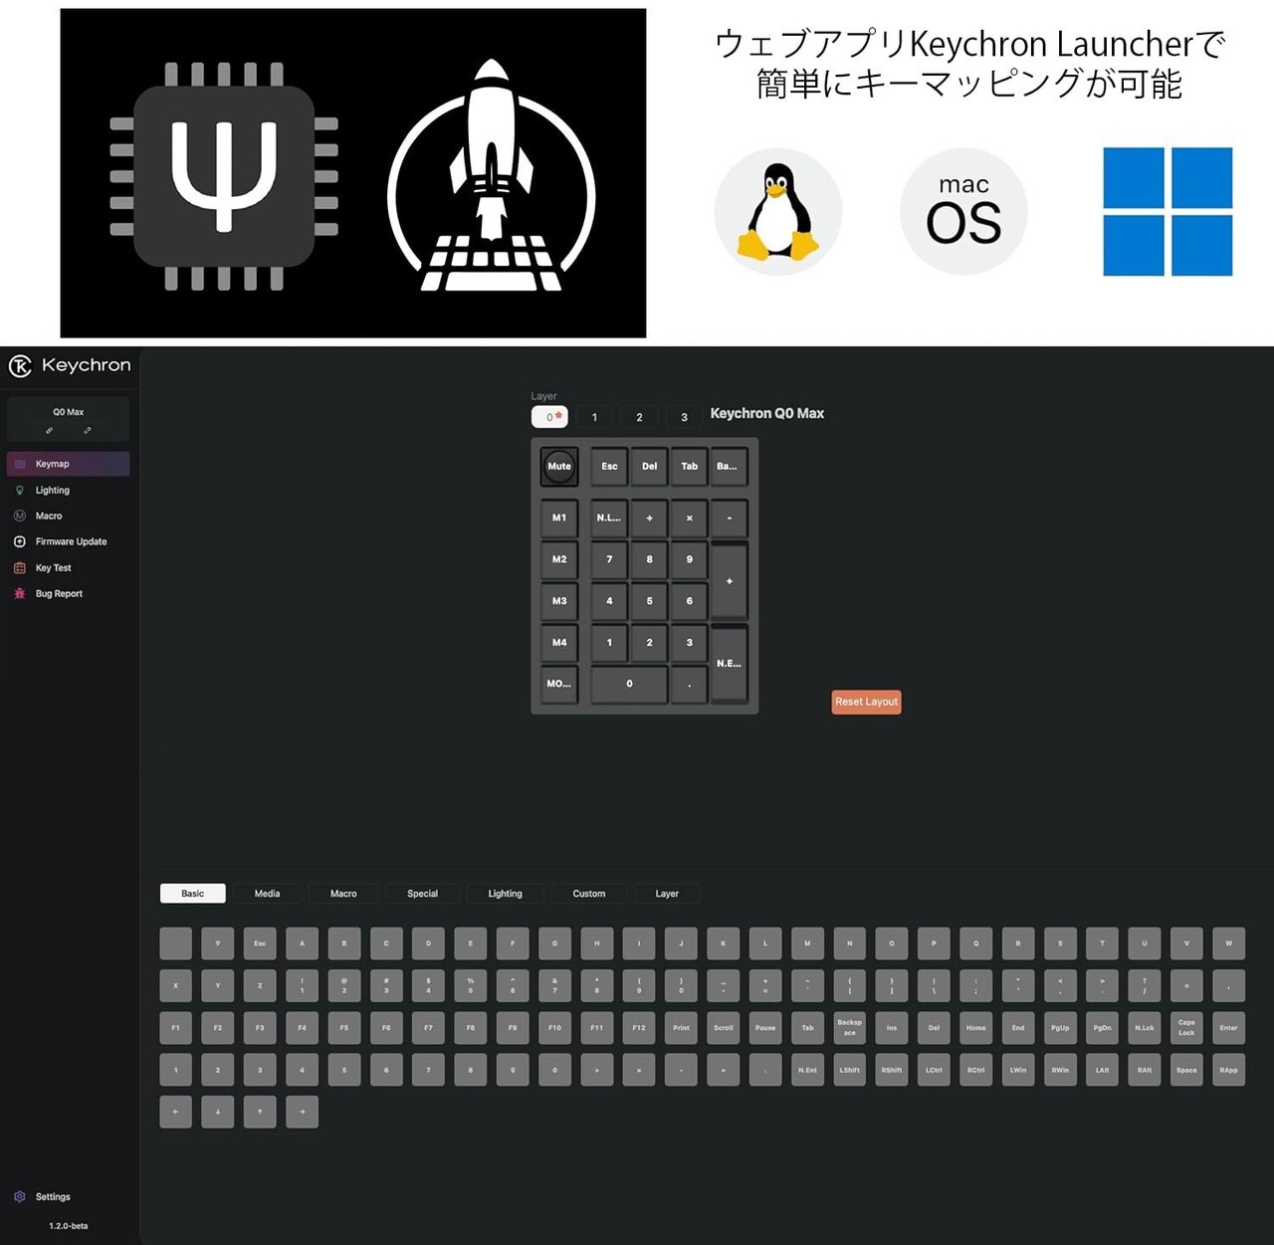The width and height of the screenshot is (1274, 1245).
Task: Open the Lighting section via bulb icon
Action: pyautogui.click(x=19, y=491)
